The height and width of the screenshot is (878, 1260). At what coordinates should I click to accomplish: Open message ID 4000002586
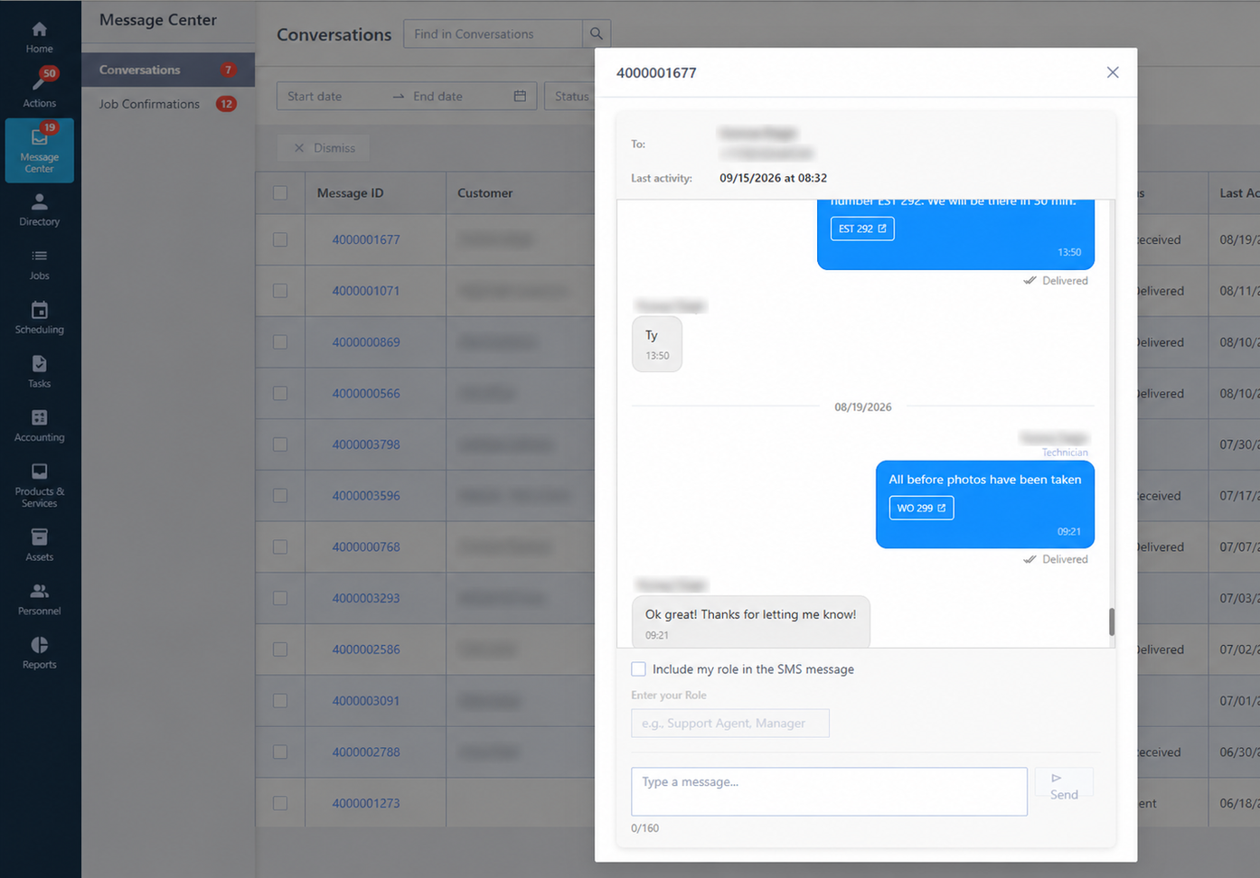point(366,649)
